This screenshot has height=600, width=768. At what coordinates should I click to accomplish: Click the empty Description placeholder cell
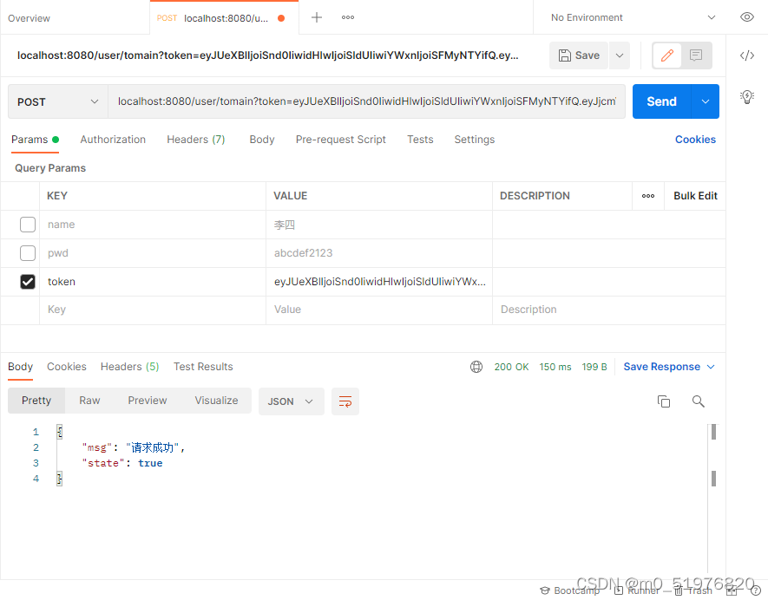click(609, 310)
